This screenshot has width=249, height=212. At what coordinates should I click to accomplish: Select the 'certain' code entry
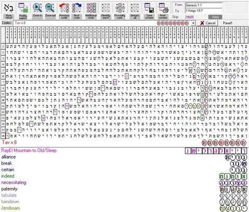coord(8,169)
